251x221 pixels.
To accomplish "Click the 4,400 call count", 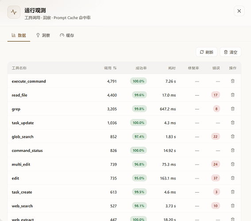I will 112,95.
